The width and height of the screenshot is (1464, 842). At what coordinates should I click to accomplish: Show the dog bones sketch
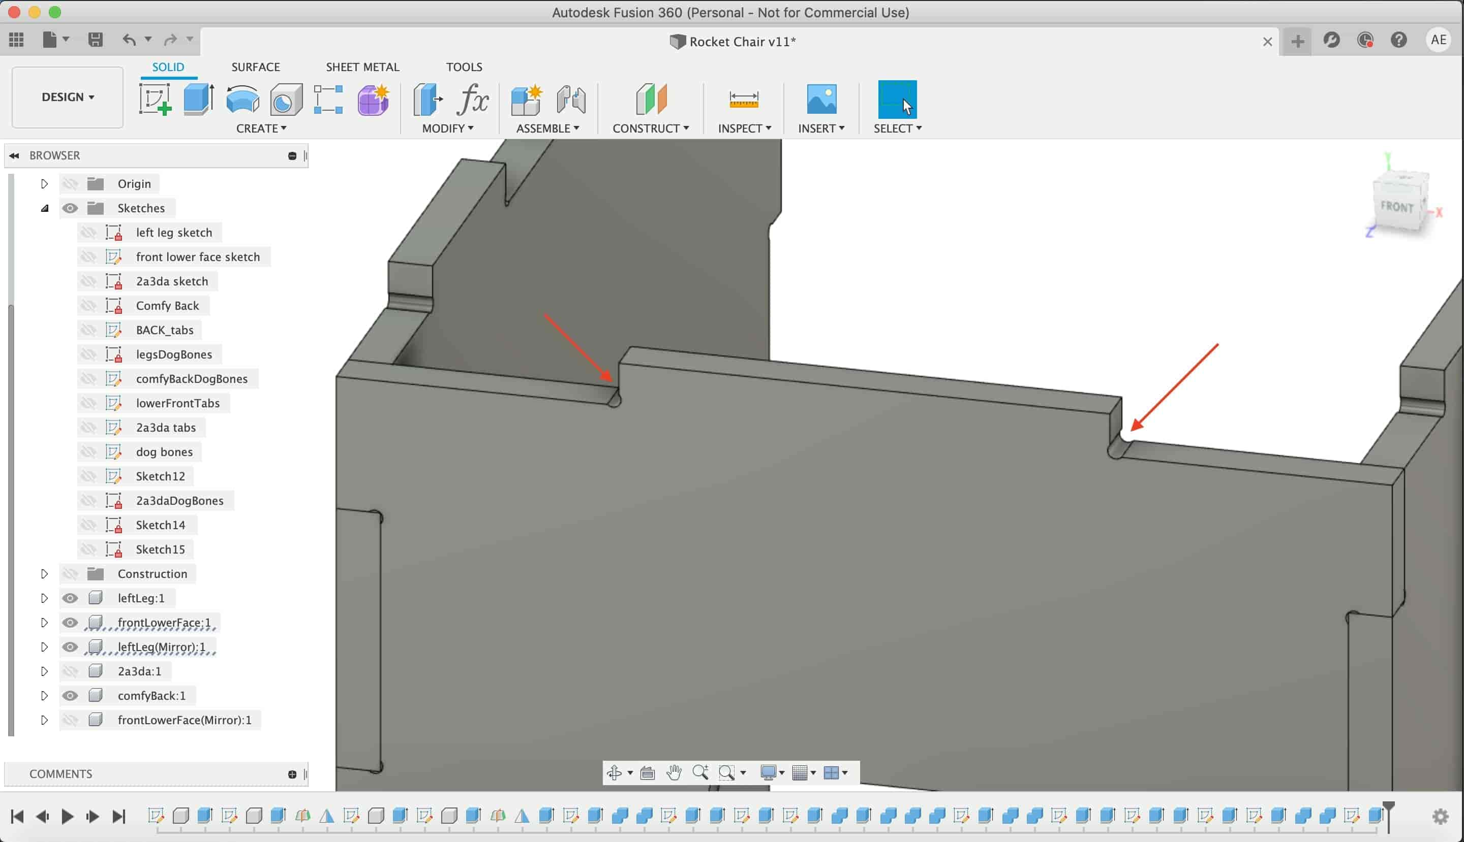pos(88,451)
